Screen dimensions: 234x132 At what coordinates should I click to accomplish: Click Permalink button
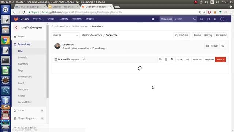coord(221,35)
